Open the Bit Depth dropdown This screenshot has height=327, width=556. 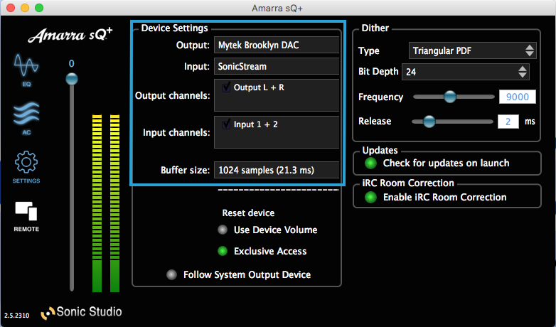(x=465, y=72)
